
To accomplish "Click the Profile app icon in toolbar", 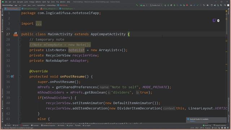I will click(x=181, y=5).
